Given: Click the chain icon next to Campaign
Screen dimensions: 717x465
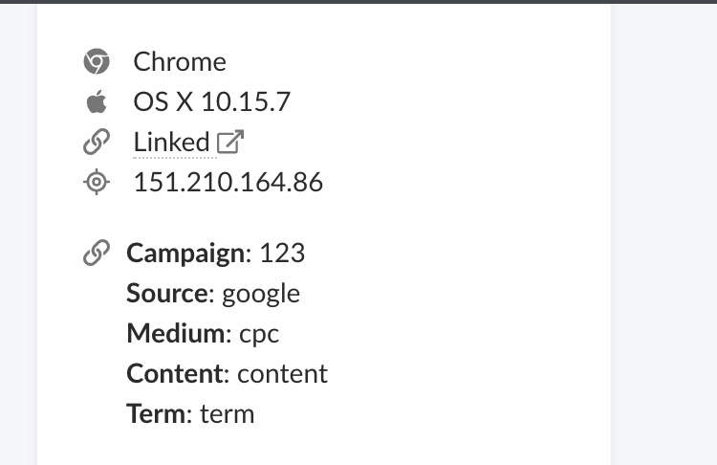Looking at the screenshot, I should [x=96, y=254].
